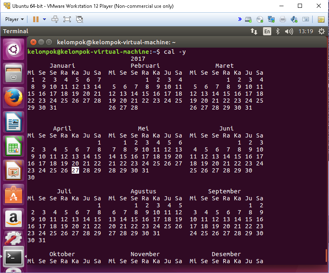
Task: Click the Oktober month heading
Action: click(x=62, y=254)
